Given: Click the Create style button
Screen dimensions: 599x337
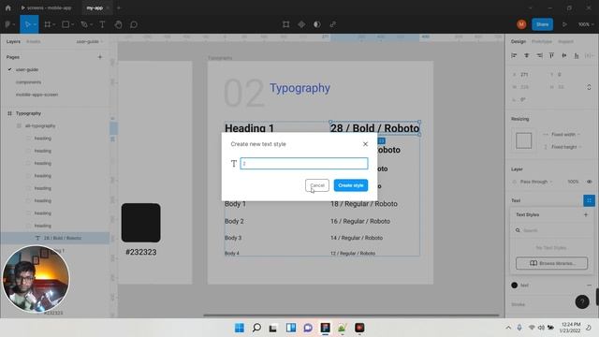Looking at the screenshot, I should pos(351,185).
